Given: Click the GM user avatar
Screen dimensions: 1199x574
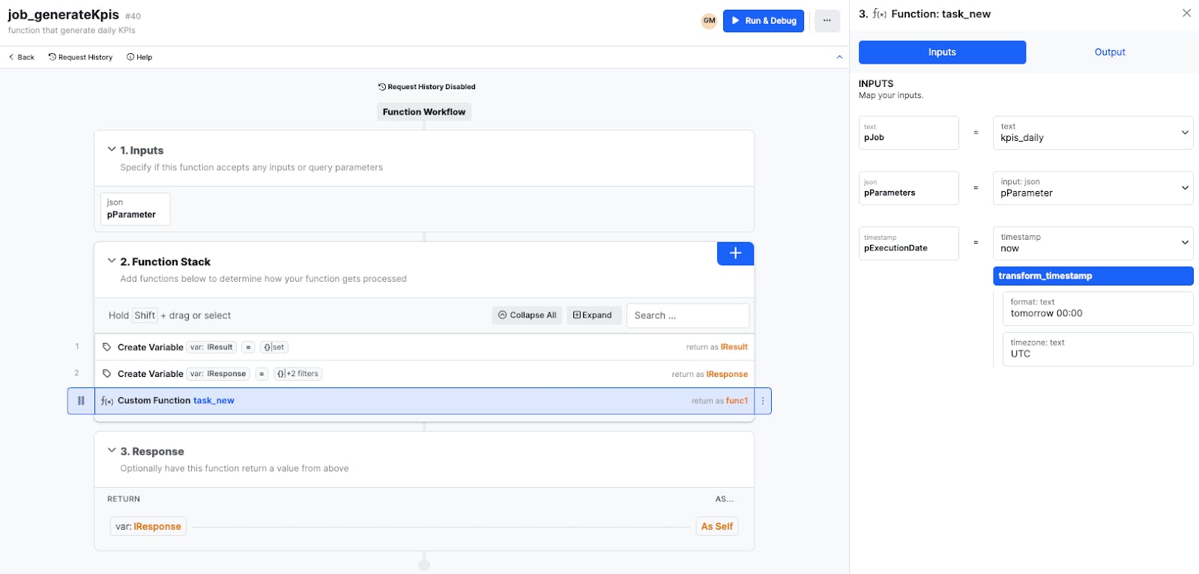Looking at the screenshot, I should click(709, 21).
